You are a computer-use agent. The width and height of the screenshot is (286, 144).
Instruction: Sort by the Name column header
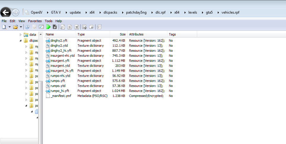coord(60,34)
